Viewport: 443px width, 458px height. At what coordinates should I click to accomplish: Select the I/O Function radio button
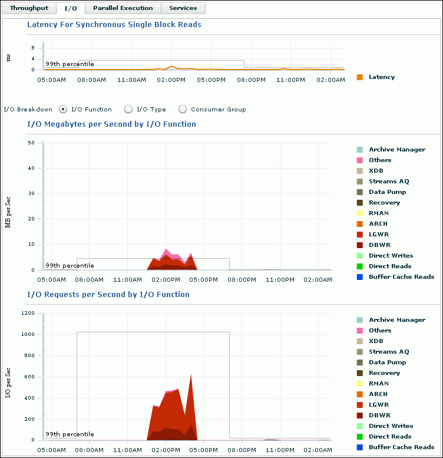(x=64, y=109)
